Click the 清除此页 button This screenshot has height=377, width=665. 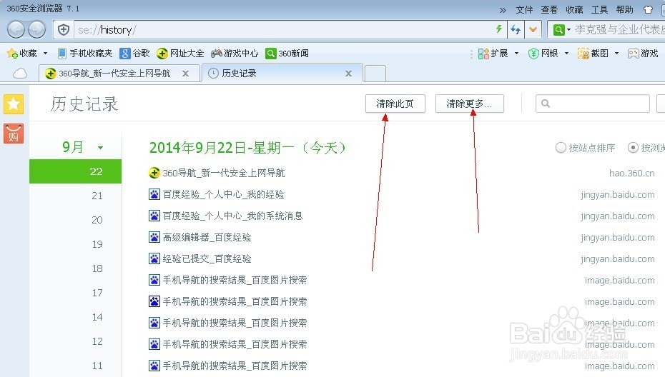[395, 104]
